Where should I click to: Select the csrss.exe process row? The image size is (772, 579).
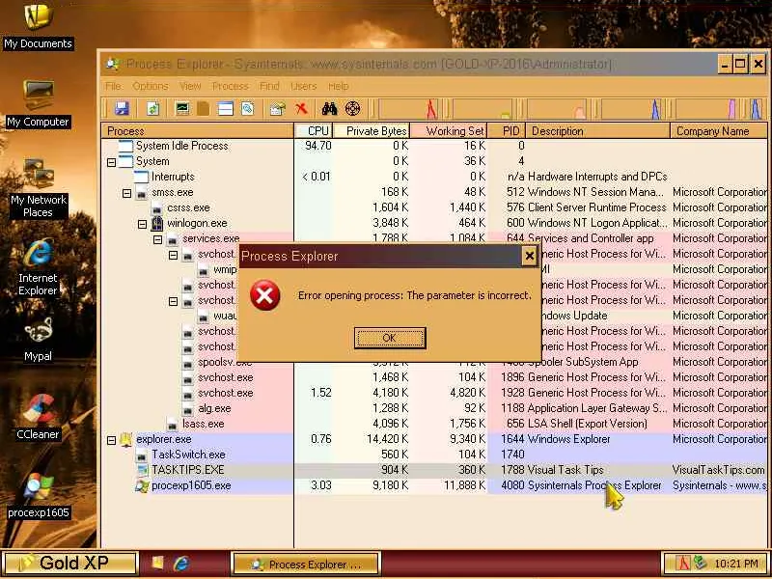(x=434, y=207)
